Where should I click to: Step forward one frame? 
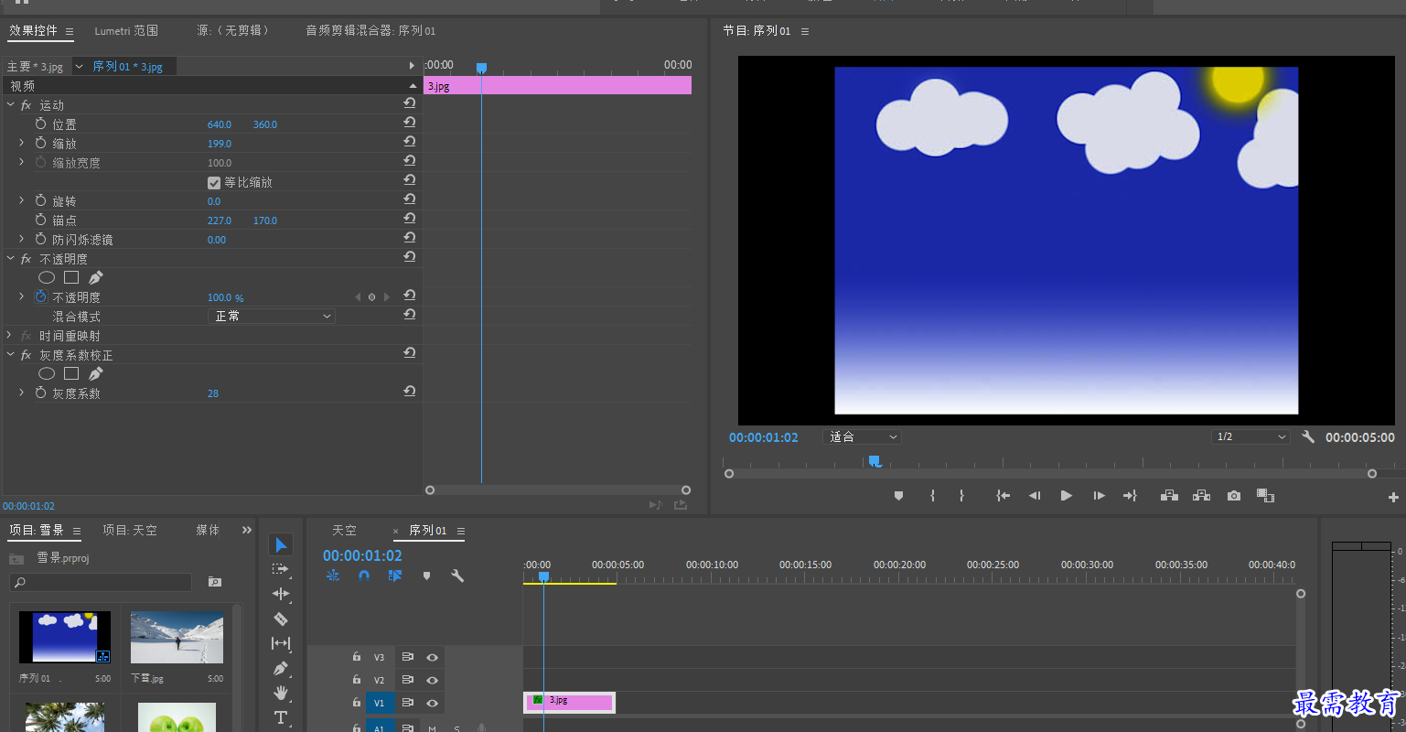pyautogui.click(x=1099, y=495)
